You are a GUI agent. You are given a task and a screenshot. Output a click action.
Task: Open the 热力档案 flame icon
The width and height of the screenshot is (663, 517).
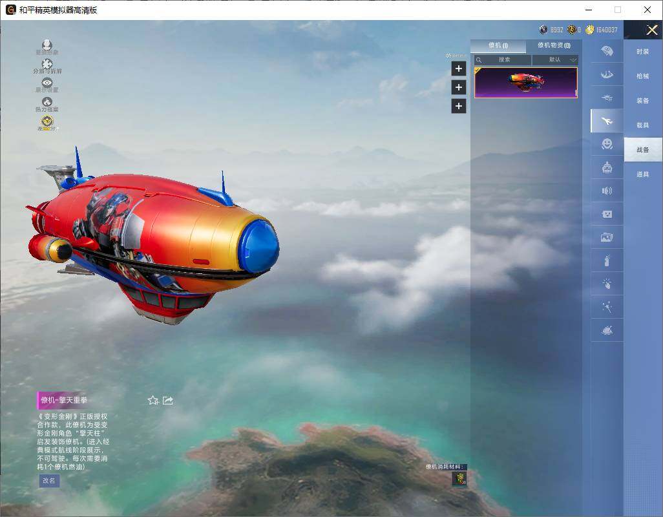tap(47, 102)
